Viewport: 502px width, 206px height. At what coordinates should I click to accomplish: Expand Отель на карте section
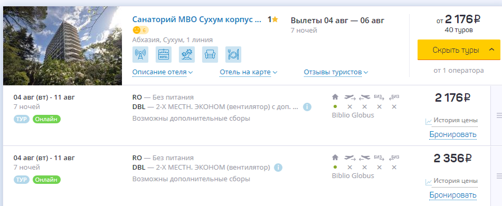pyautogui.click(x=248, y=72)
